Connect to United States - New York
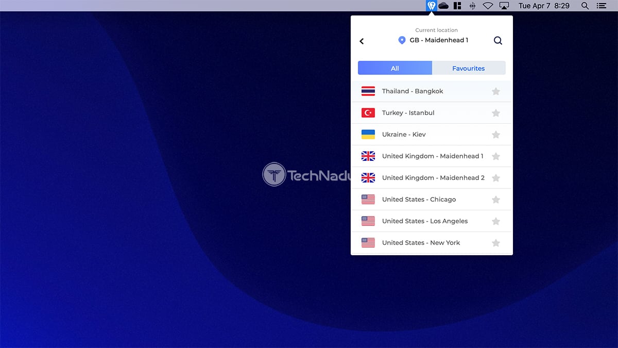 click(x=432, y=243)
